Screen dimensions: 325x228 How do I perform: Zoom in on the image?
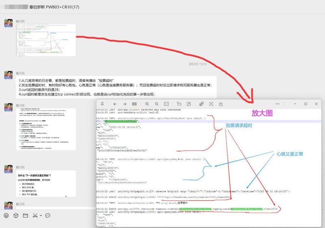tap(147, 104)
